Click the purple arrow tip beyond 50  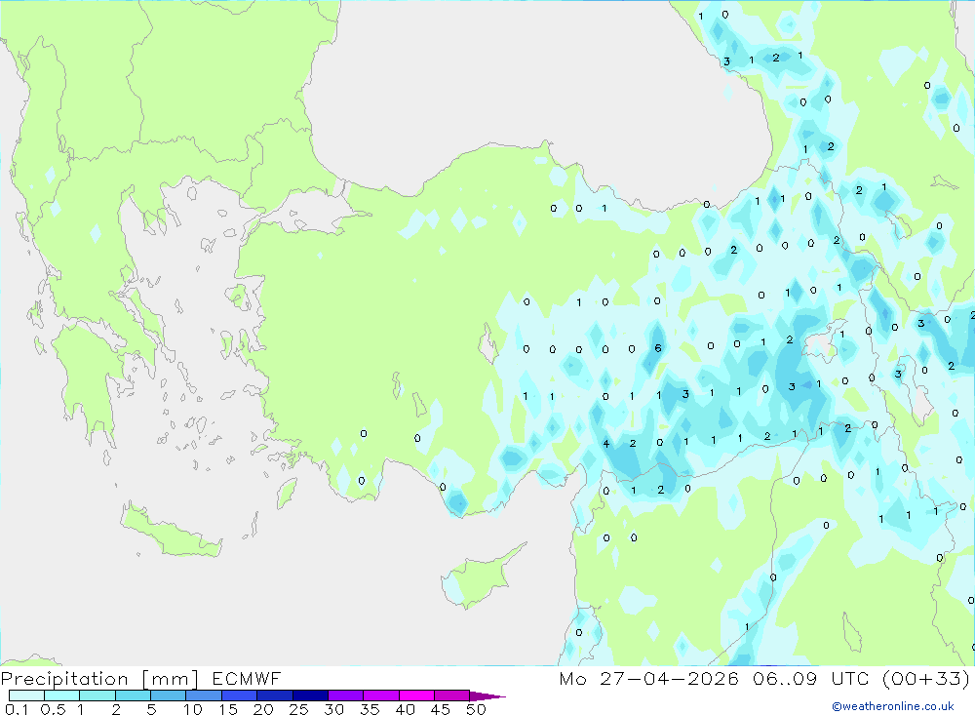pos(488,695)
